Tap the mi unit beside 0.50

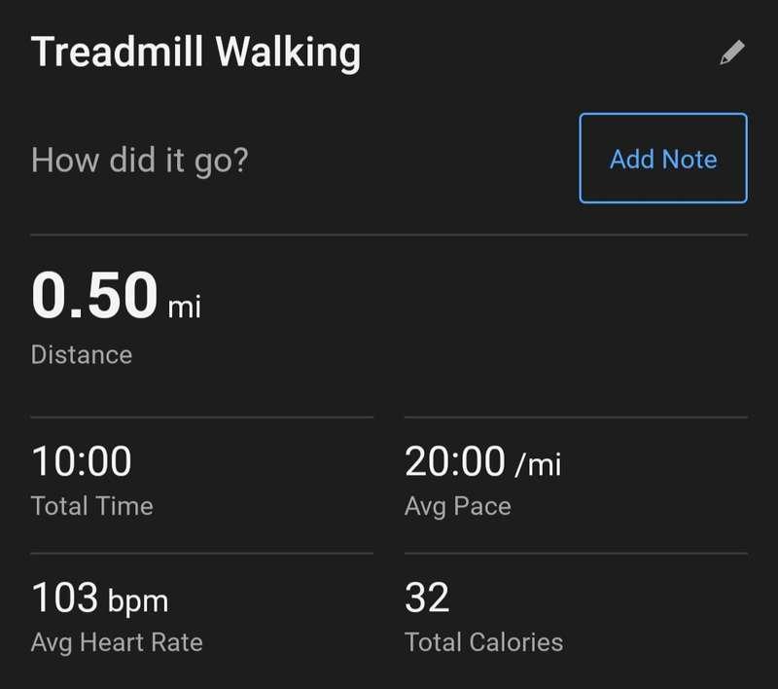click(x=185, y=308)
